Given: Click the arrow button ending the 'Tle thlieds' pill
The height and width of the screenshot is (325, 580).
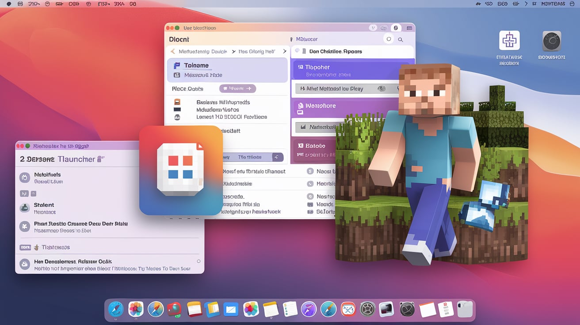Looking at the screenshot, I should (278, 157).
